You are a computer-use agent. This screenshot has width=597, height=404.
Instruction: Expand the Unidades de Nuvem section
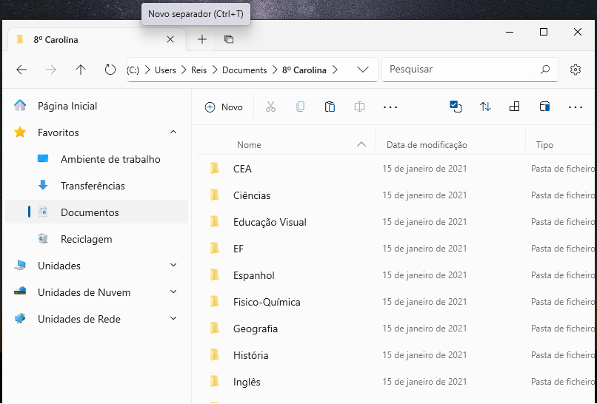point(173,292)
